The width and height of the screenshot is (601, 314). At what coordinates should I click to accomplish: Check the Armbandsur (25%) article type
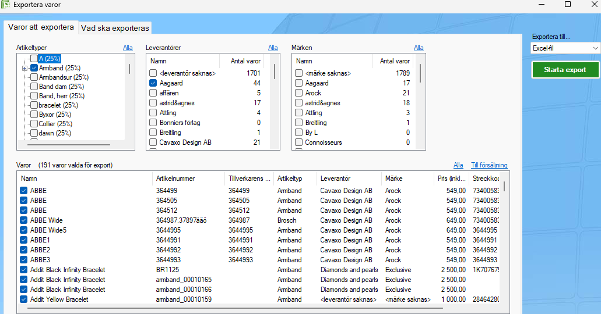click(x=34, y=77)
